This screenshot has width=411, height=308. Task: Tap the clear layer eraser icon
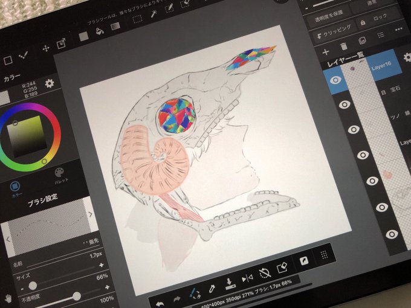point(282,268)
